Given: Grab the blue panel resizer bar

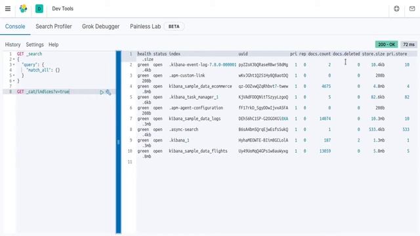Looking at the screenshot, I should tap(118, 142).
